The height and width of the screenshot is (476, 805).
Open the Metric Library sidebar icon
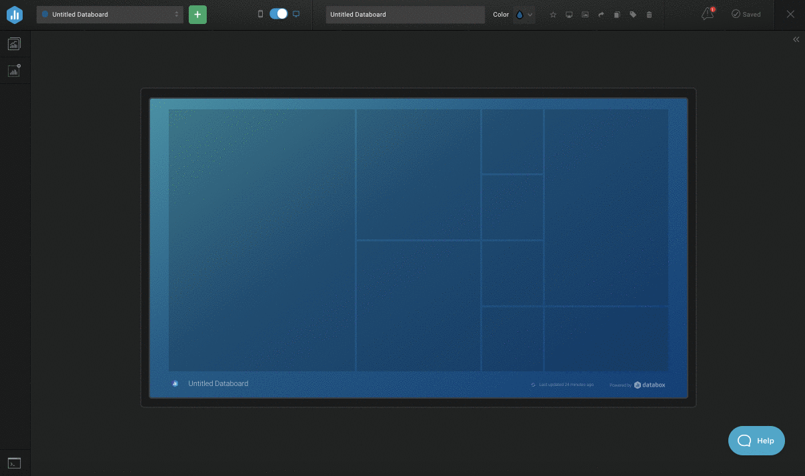(14, 44)
